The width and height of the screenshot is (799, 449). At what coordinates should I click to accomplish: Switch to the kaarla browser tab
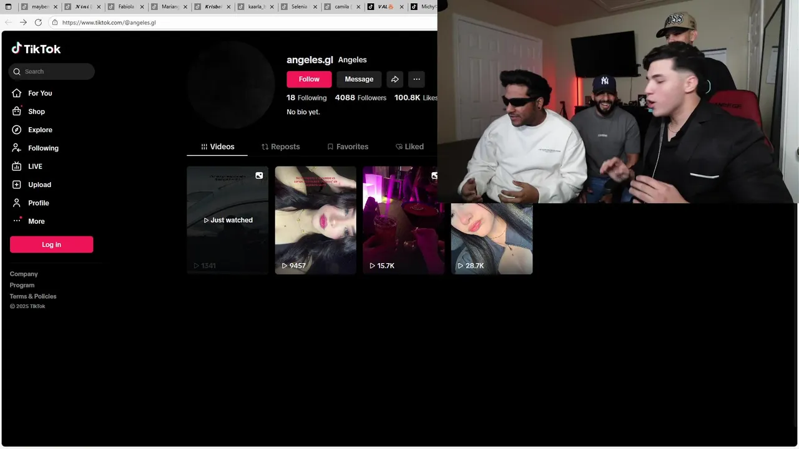[x=257, y=7]
